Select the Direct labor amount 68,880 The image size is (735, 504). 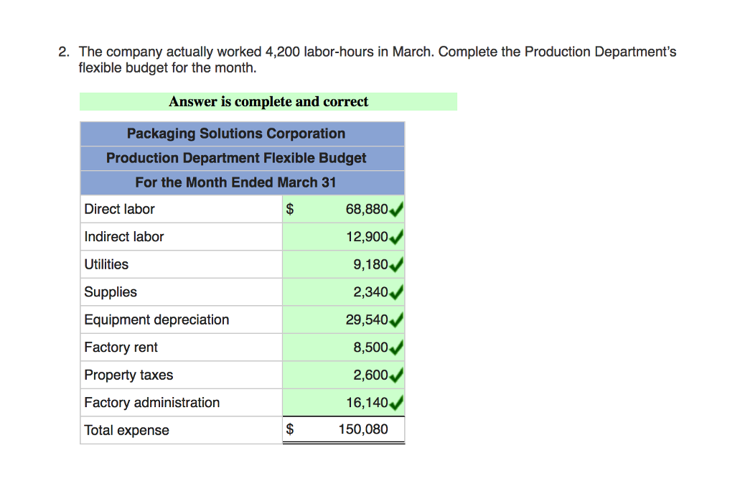point(365,209)
